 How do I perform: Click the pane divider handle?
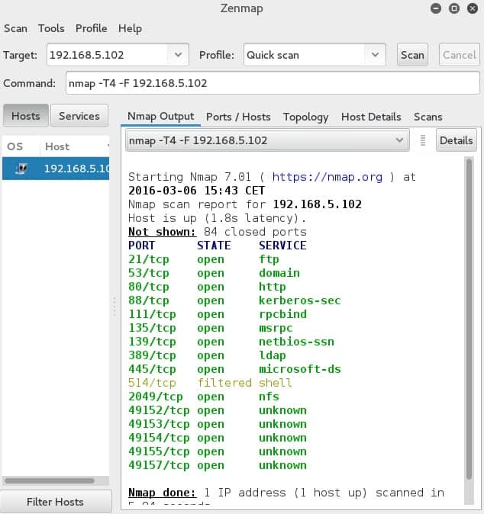(115, 307)
